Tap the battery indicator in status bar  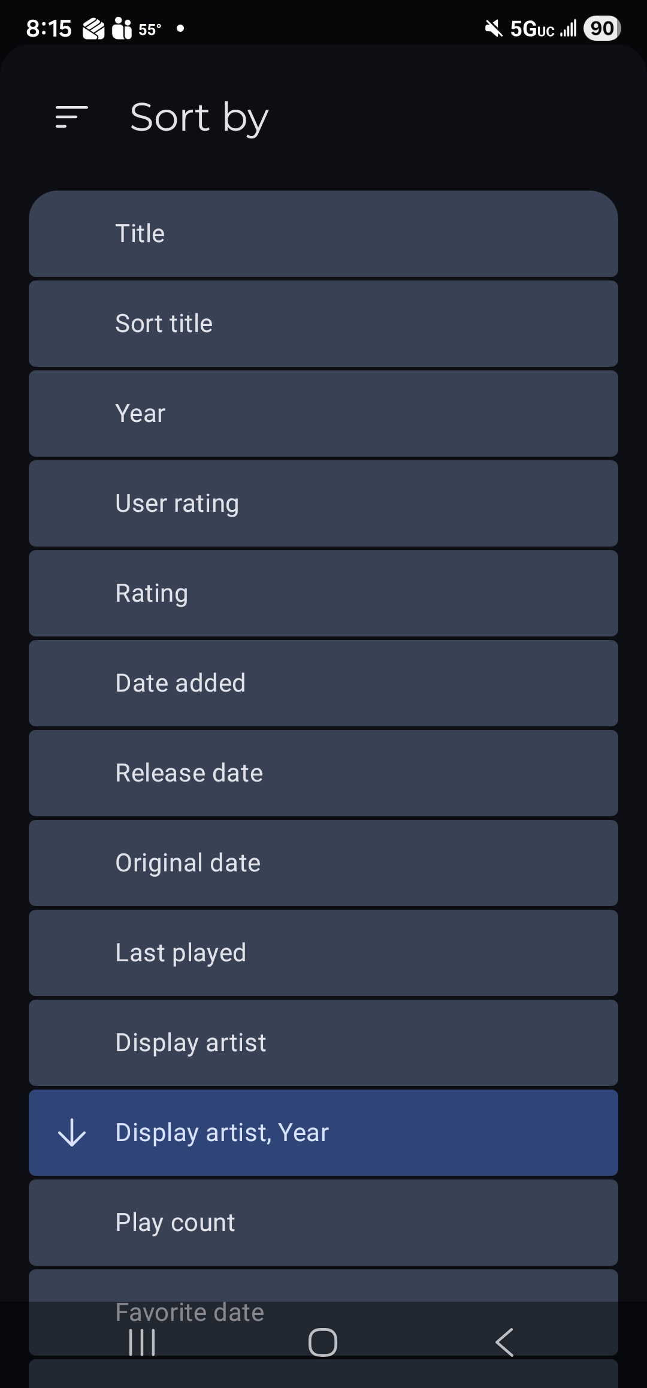[x=602, y=28]
